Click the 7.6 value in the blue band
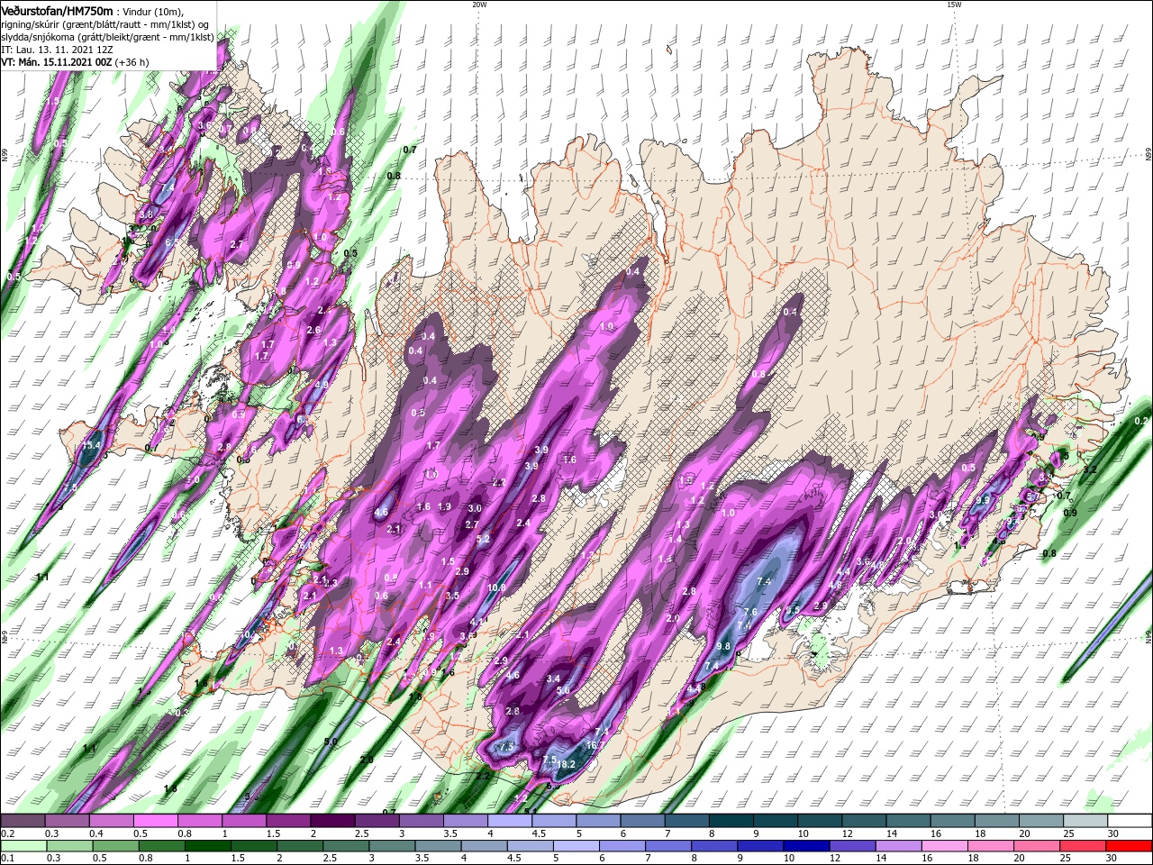Screen dimensions: 1153x865 749,612
